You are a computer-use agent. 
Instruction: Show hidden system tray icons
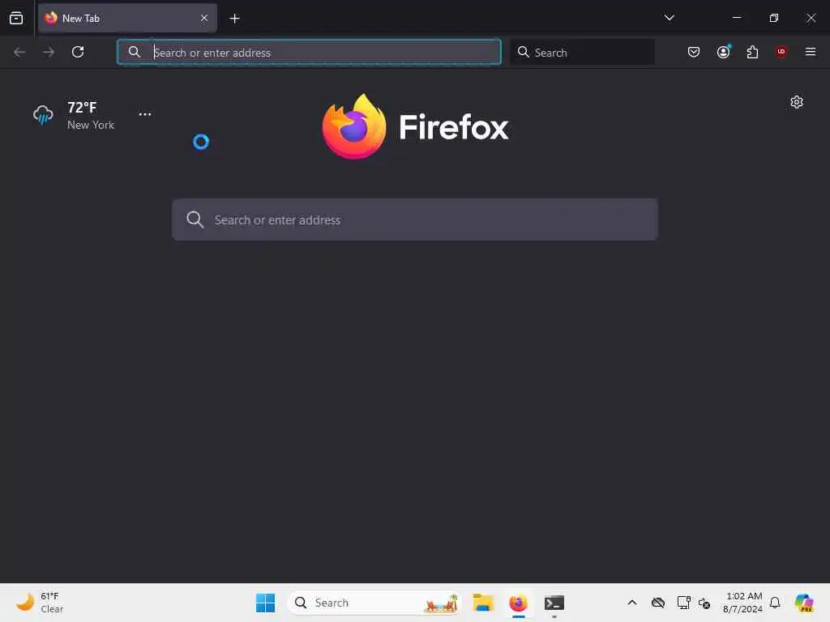632,603
